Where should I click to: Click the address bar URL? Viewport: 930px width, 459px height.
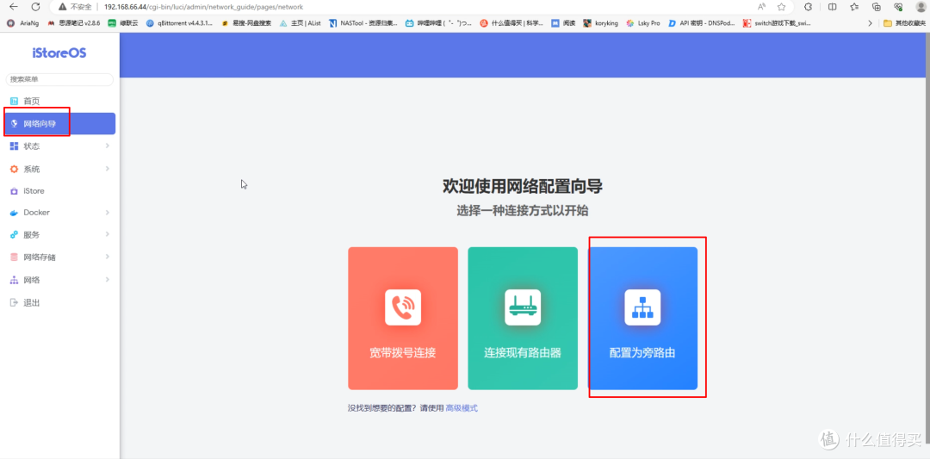(203, 7)
